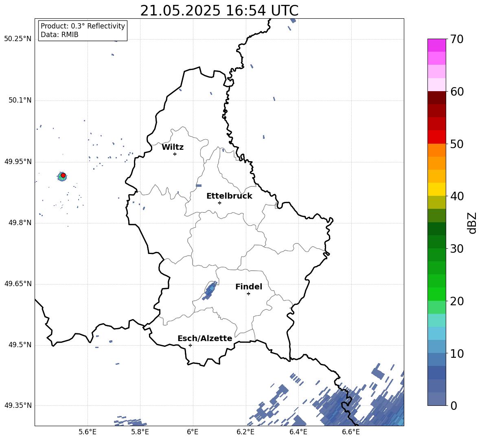Click latitude label 49.35°N
482x440 pixels.
(x=18, y=405)
